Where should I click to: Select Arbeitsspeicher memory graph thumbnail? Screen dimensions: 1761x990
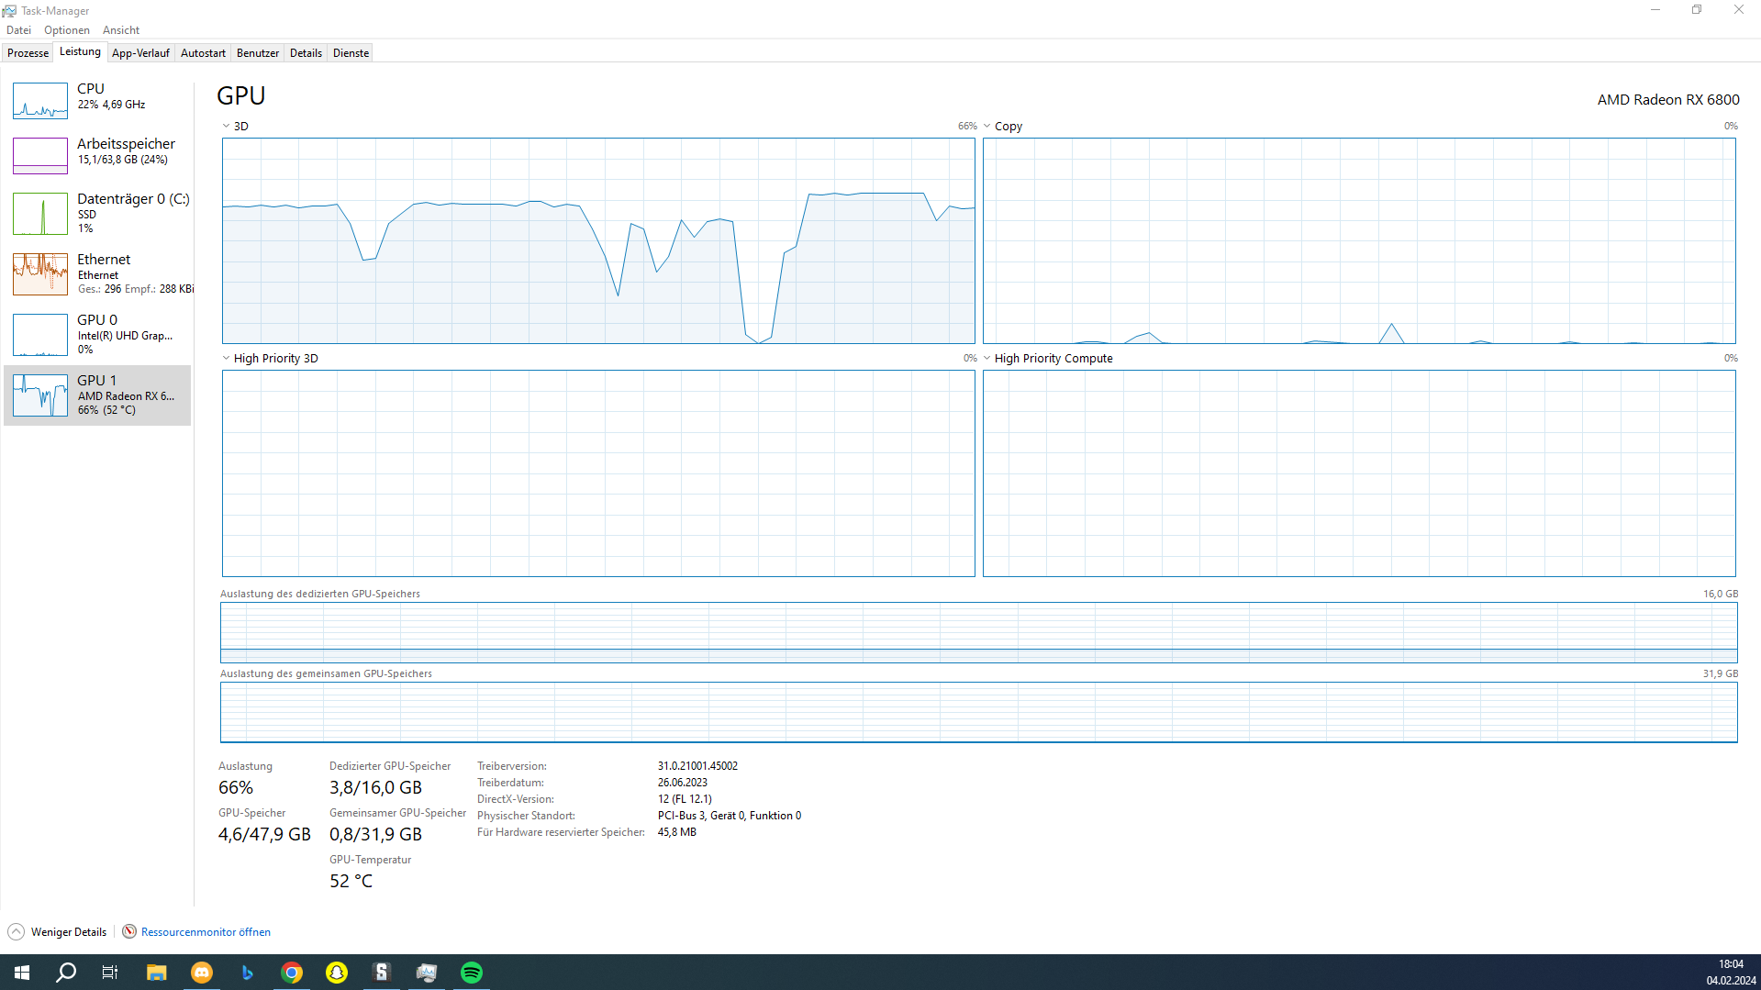pyautogui.click(x=40, y=156)
